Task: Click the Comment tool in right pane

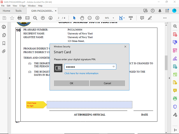Action: click(x=175, y=90)
